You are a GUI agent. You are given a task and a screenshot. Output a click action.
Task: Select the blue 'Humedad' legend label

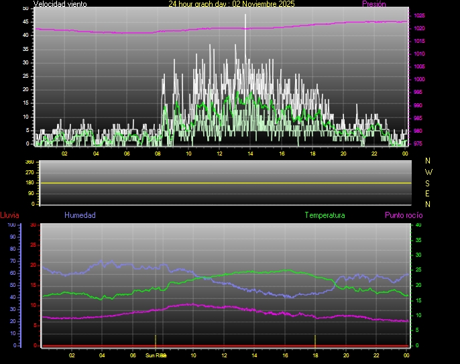point(80,215)
